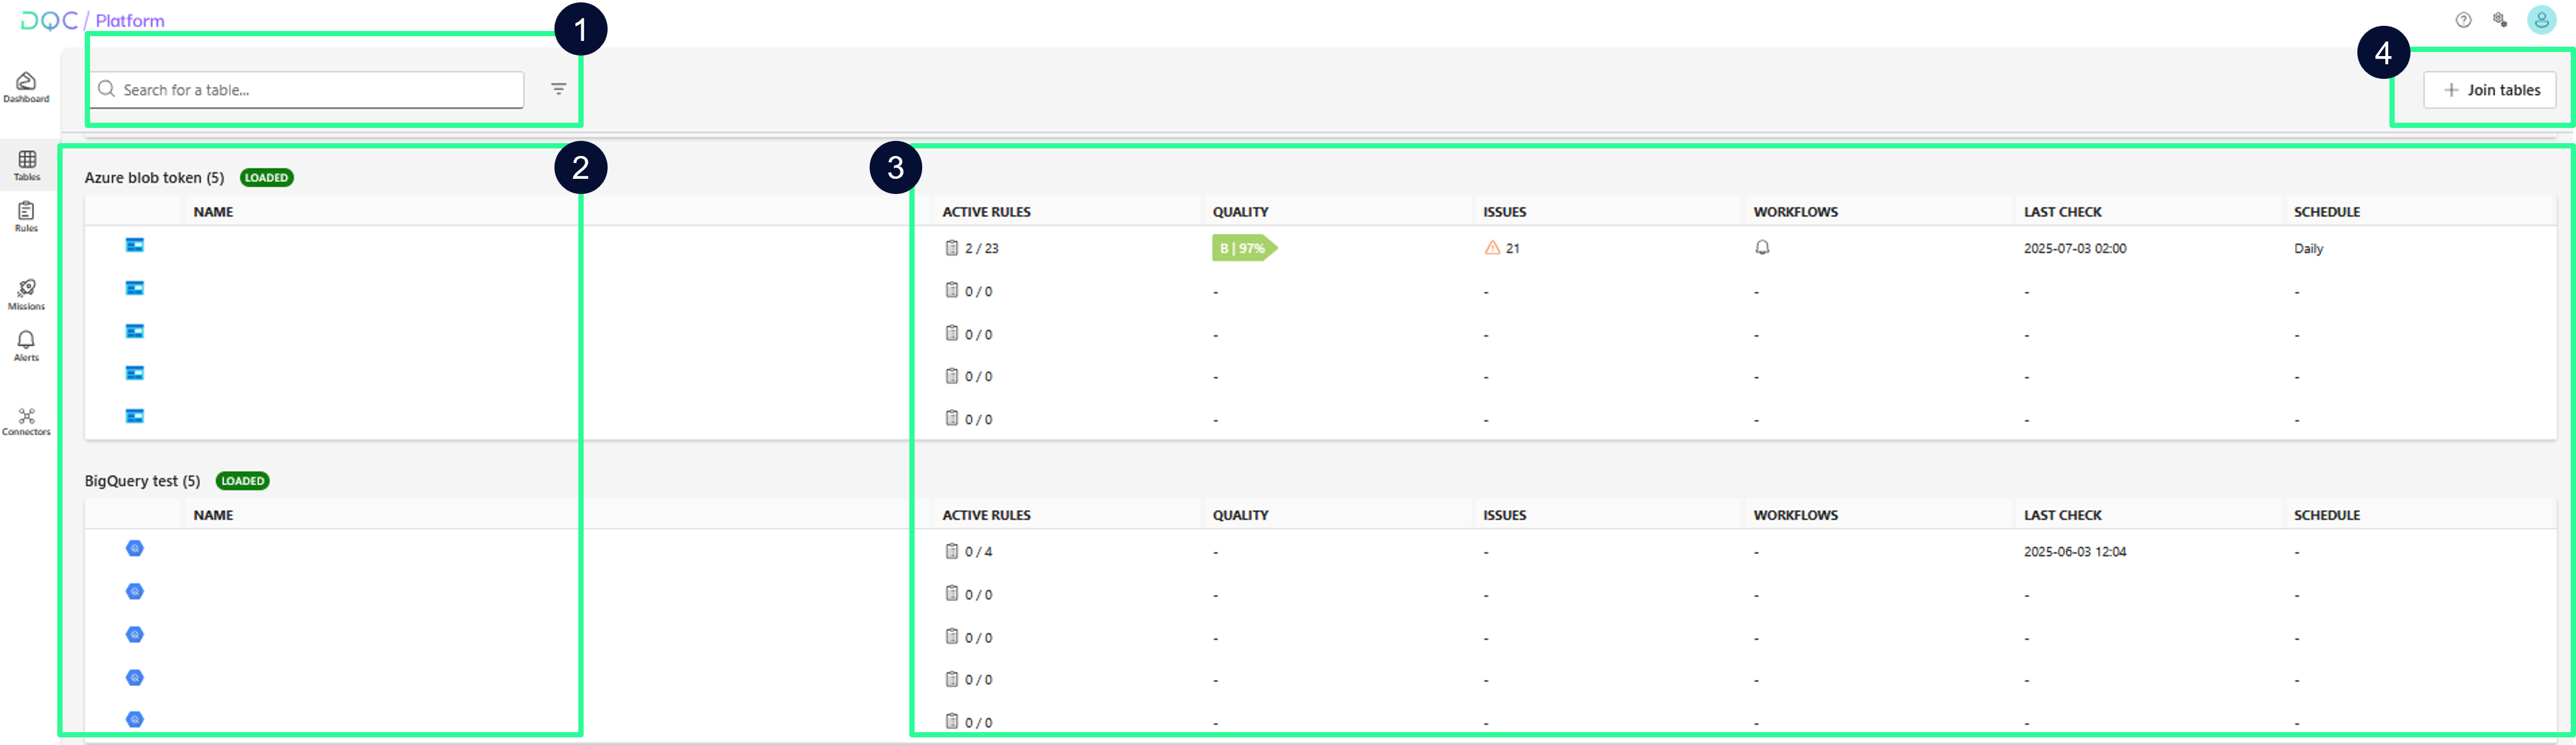Open settings via the gears icon
Screen dimensions: 2576x745
click(2499, 20)
